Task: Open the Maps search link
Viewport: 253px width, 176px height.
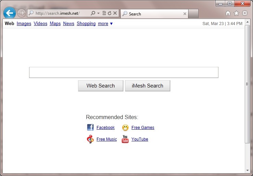Action: pyautogui.click(x=55, y=23)
